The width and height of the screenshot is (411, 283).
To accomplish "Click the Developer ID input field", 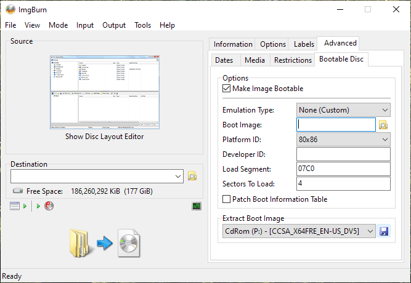I will [343, 154].
